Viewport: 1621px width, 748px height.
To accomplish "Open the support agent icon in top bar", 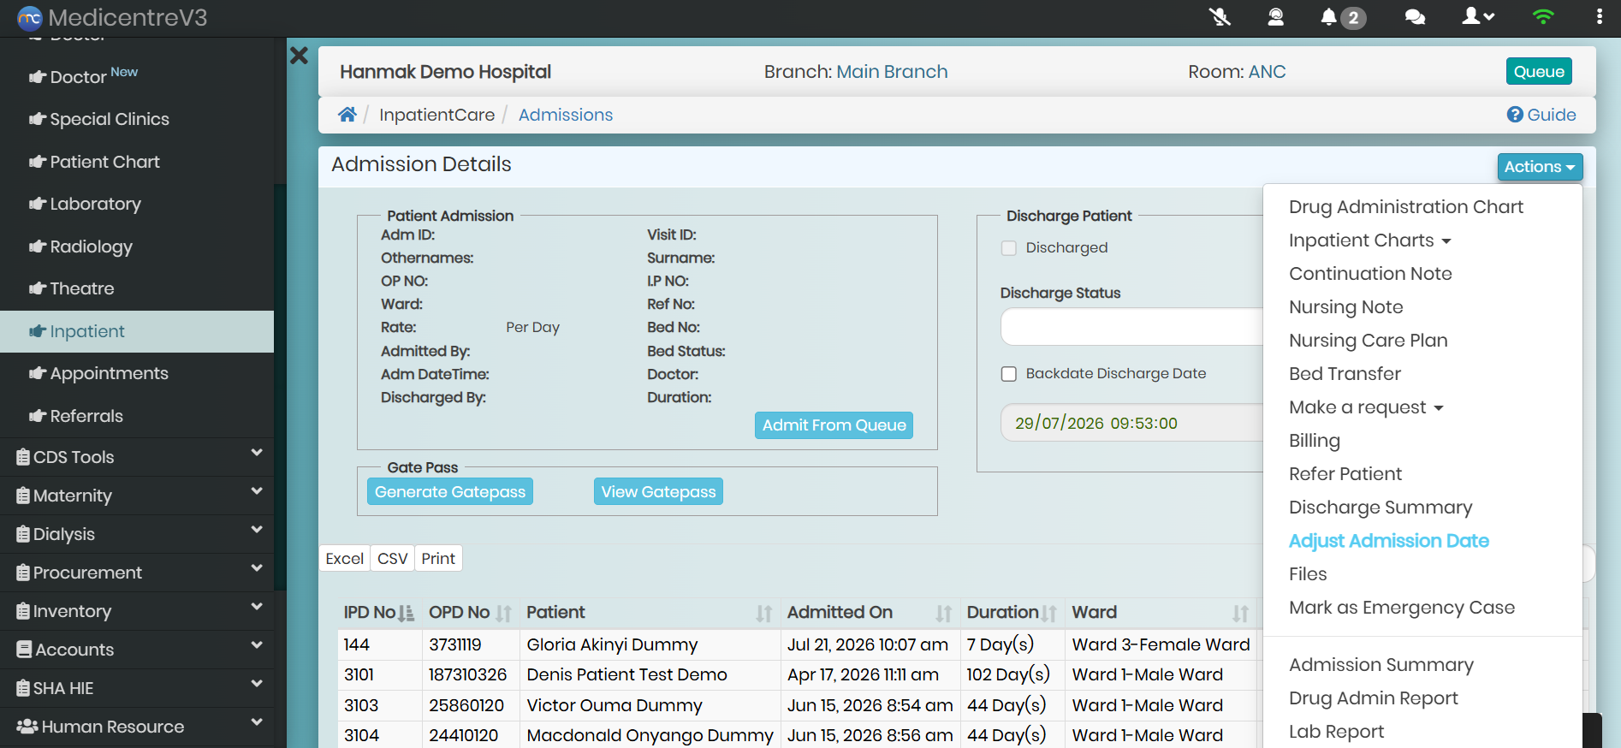I will point(1275,16).
